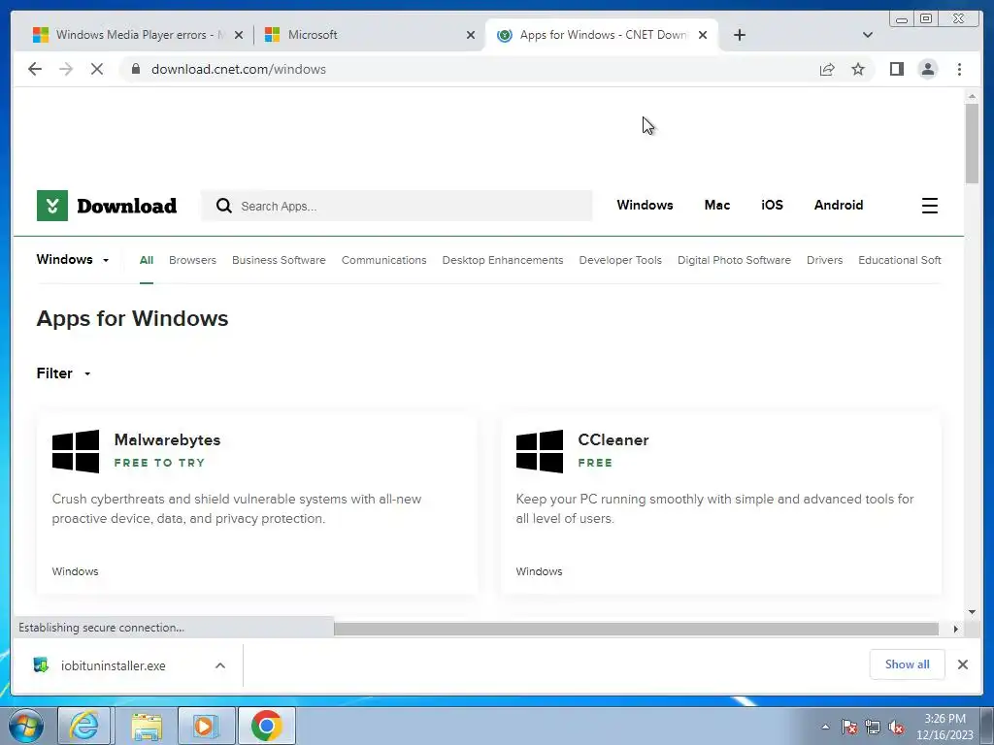
Task: Focus the Search Apps input field
Action: click(396, 206)
